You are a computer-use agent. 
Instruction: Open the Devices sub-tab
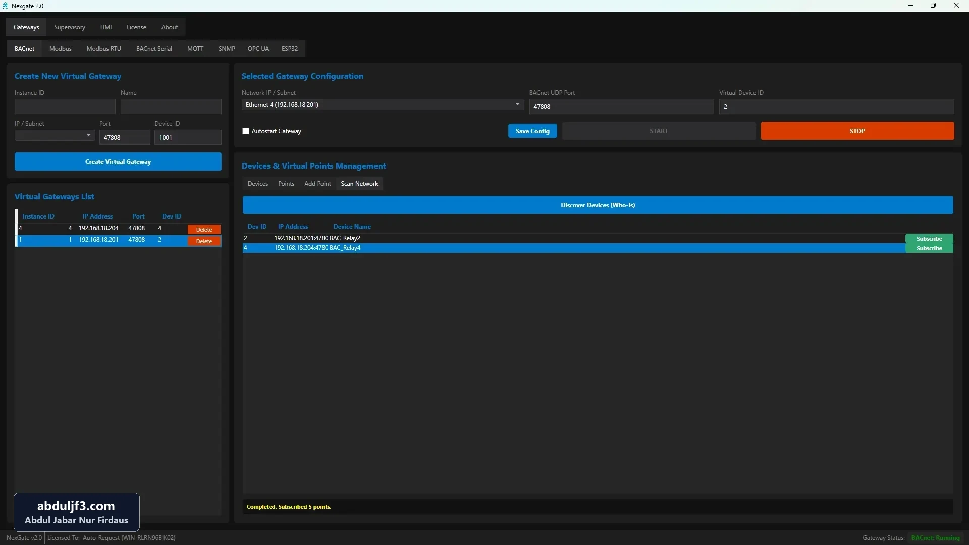click(258, 184)
